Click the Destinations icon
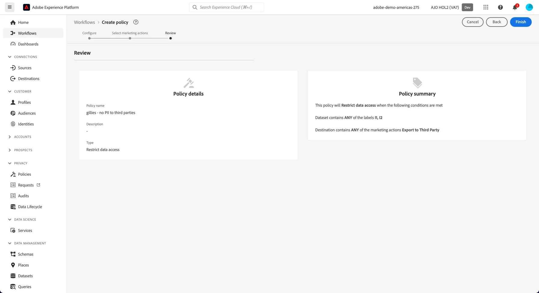Screen dimensions: 539x293 pos(13,79)
